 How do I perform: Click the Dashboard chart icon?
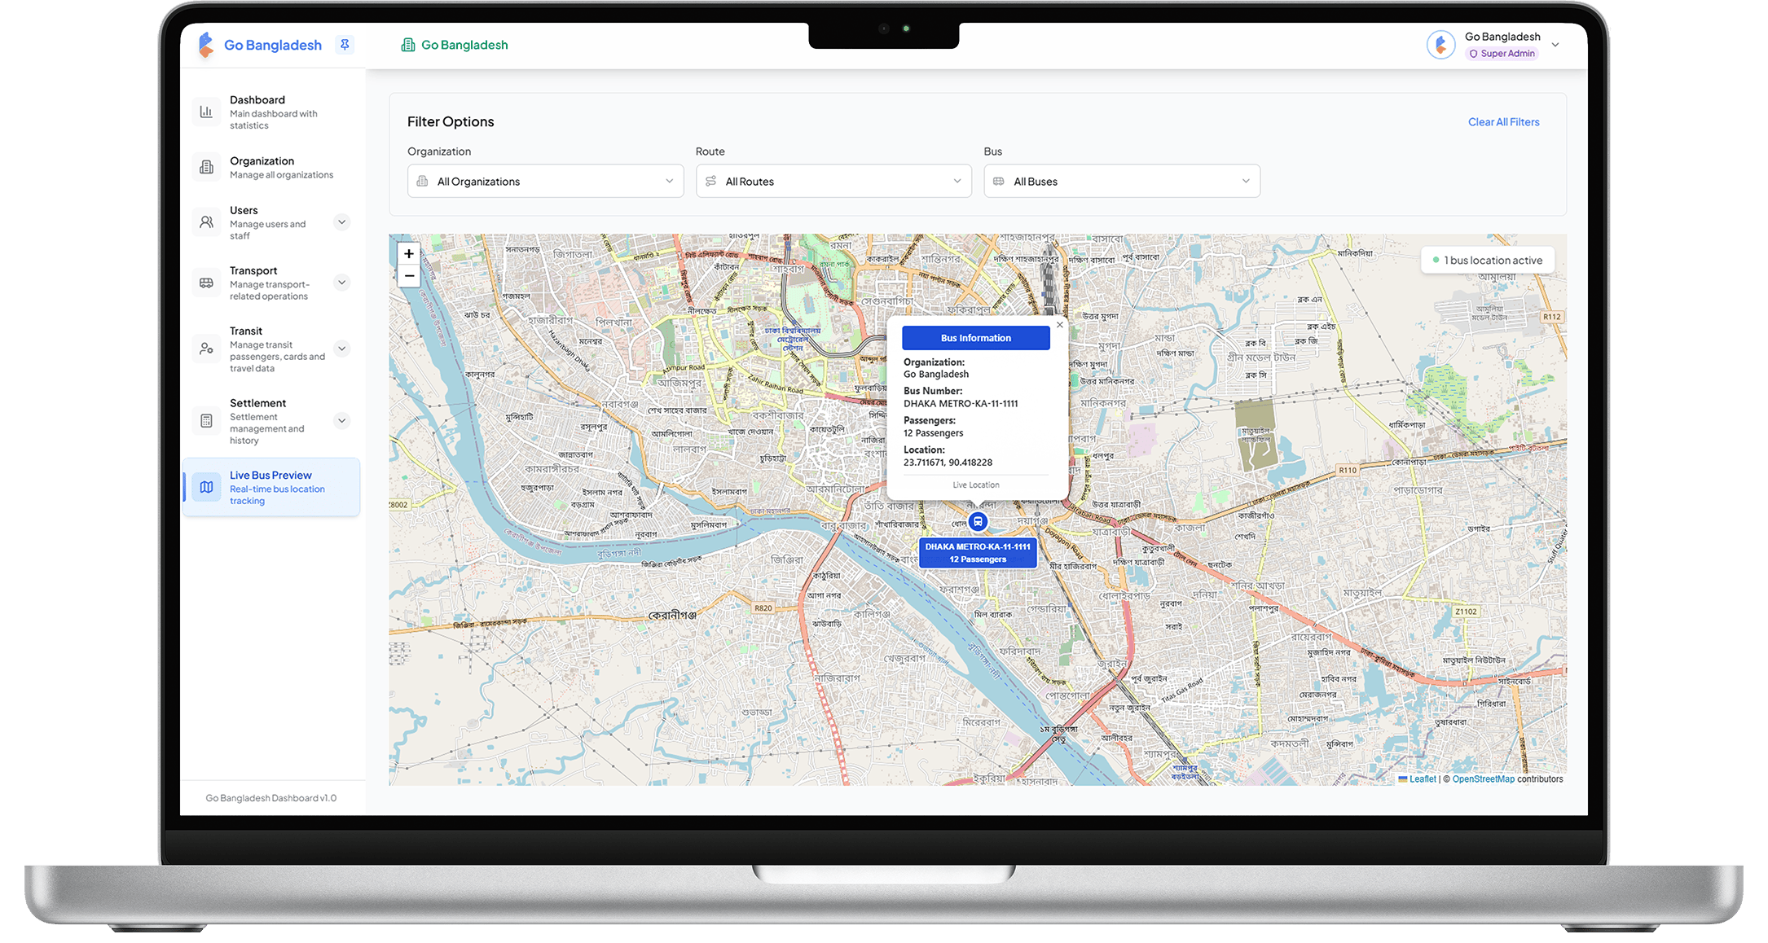pyautogui.click(x=207, y=112)
